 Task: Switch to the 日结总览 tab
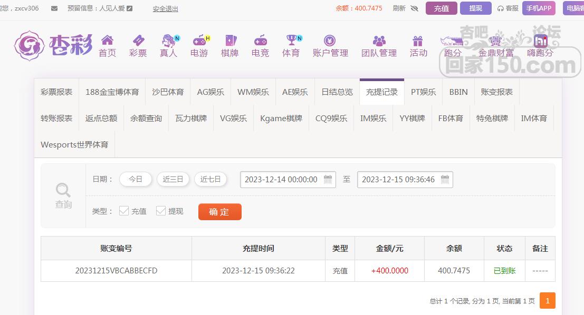coord(337,92)
